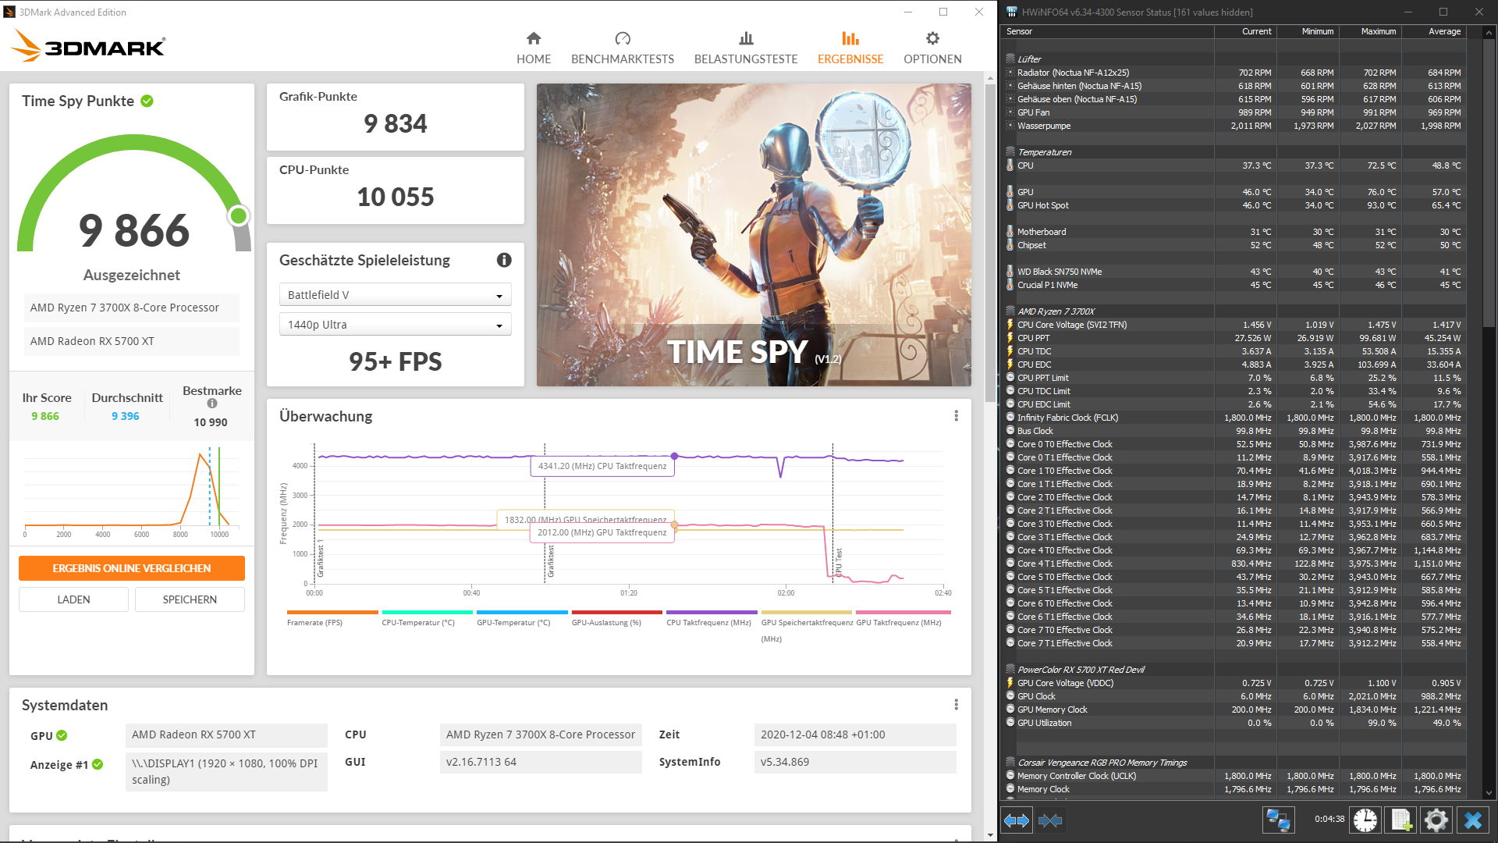Click the HWiNFO collapse columns arrows icon
The height and width of the screenshot is (843, 1498).
pyautogui.click(x=1050, y=820)
